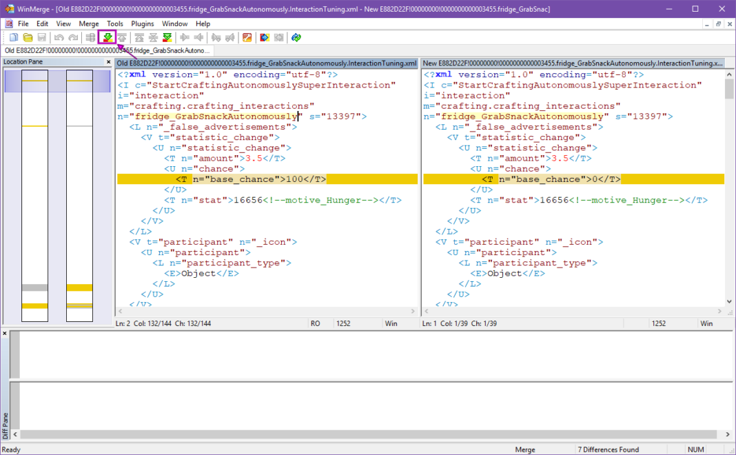This screenshot has height=455, width=736.
Task: Refresh comparison with blue-green arrows icon
Action: (x=296, y=37)
